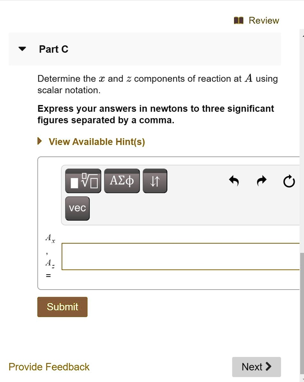The width and height of the screenshot is (304, 382).
Task: Click the Part C section header title
Action: pos(54,49)
